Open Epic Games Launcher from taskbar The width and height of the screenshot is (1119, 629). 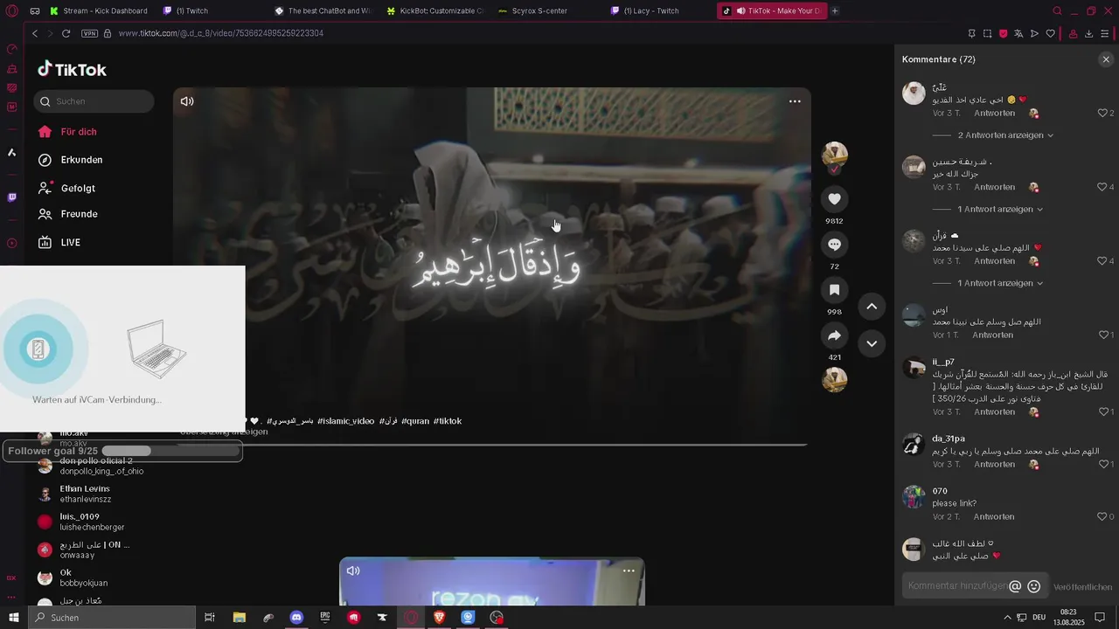tap(325, 618)
